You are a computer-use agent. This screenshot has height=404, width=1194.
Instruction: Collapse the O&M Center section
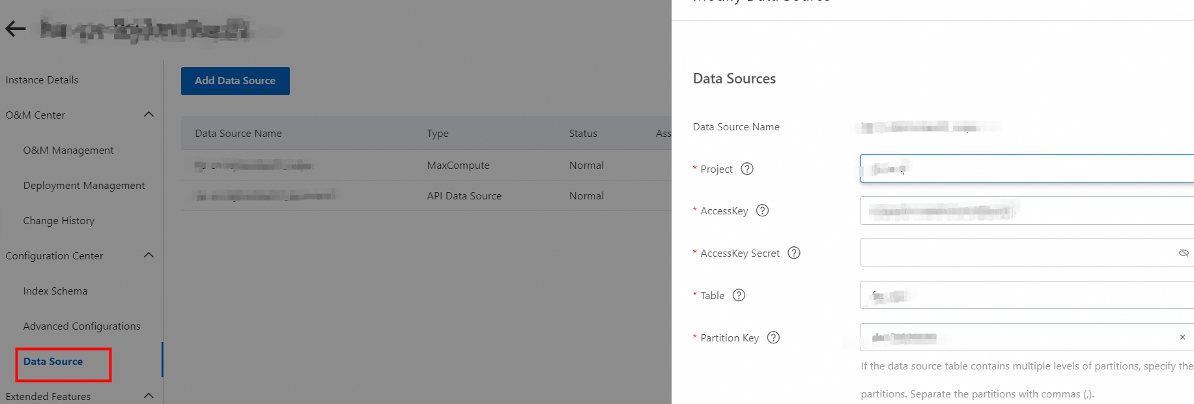(x=149, y=115)
